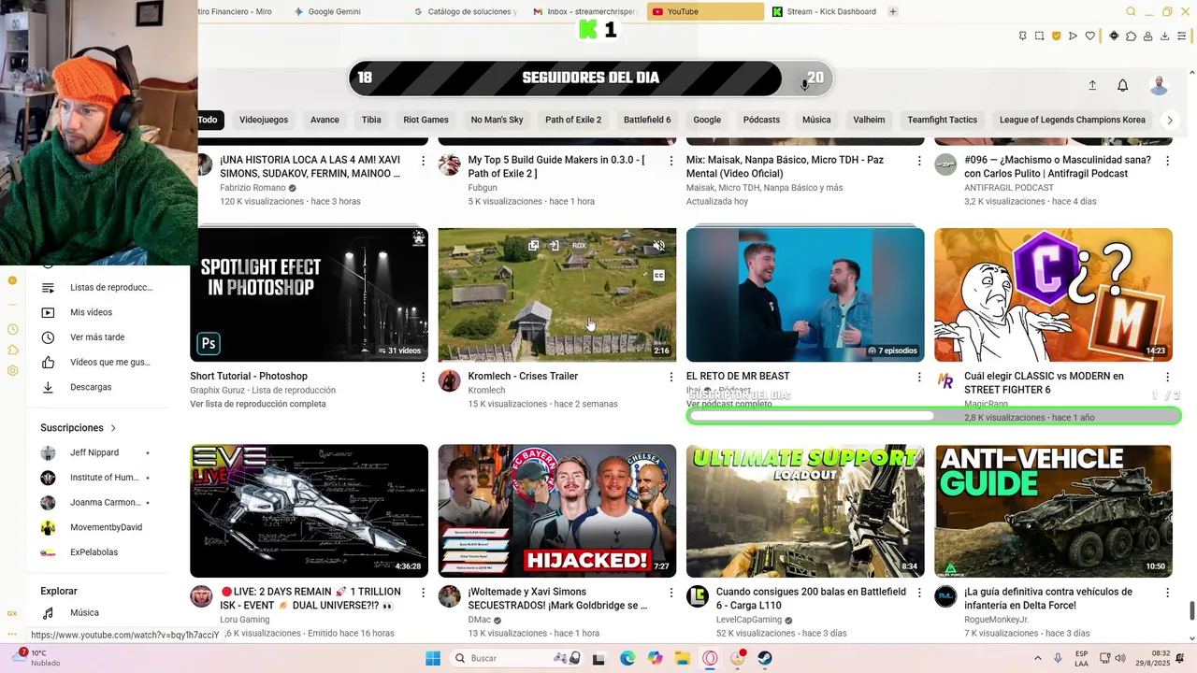The width and height of the screenshot is (1197, 673).
Task: Open options for Antifragil Podcast #096
Action: tap(1167, 161)
